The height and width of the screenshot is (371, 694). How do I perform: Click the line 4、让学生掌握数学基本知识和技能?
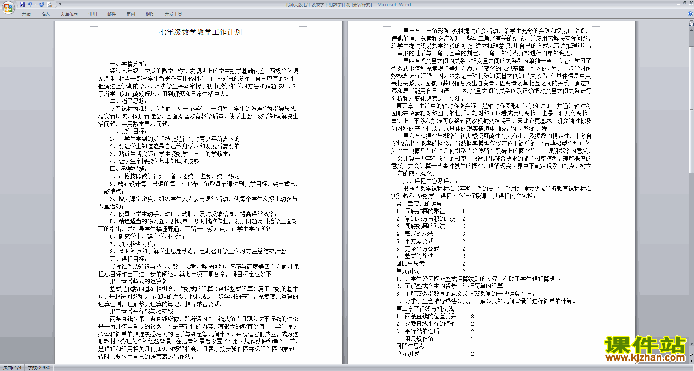coord(154,161)
